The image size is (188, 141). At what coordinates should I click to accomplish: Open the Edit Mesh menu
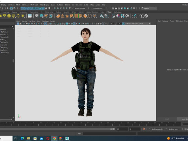[25, 5]
